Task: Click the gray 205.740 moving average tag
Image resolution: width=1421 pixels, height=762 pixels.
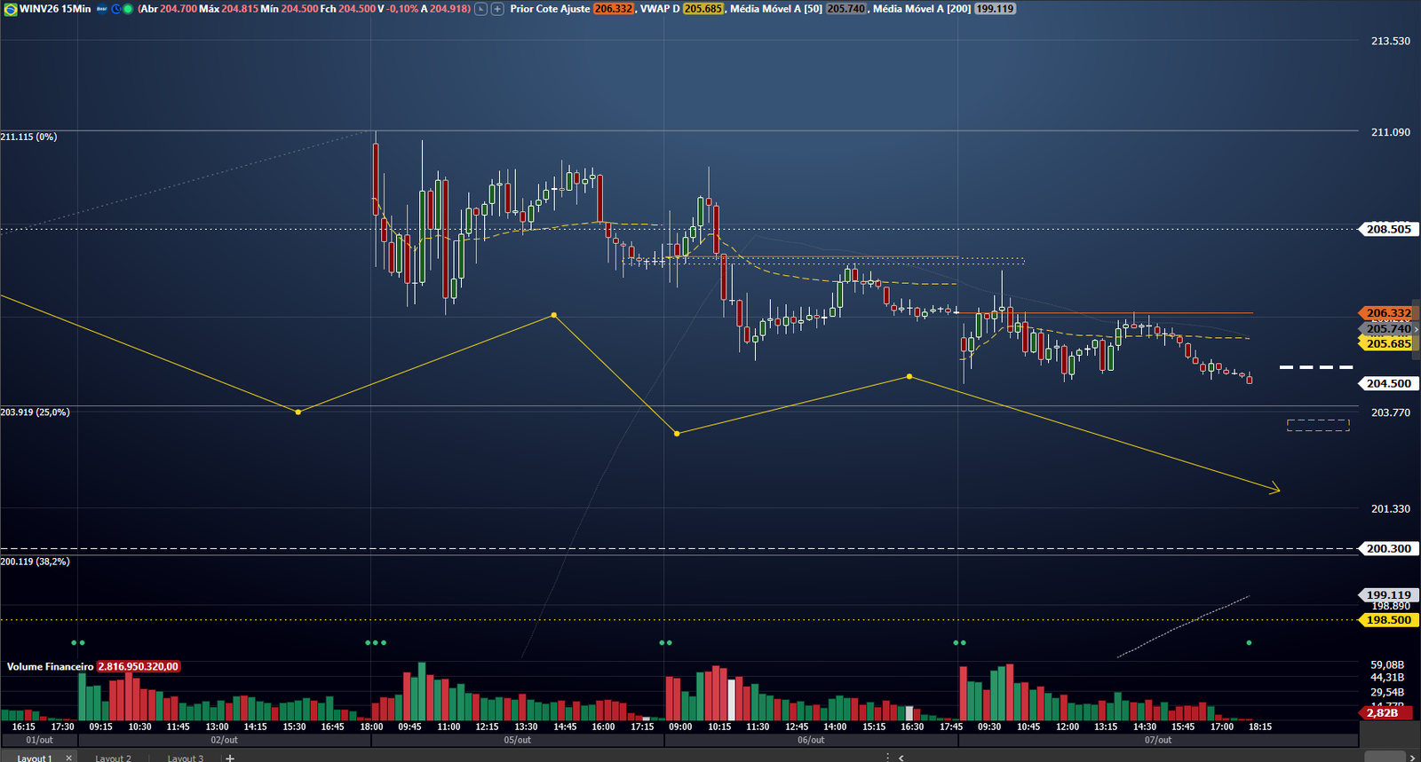Action: point(1387,328)
